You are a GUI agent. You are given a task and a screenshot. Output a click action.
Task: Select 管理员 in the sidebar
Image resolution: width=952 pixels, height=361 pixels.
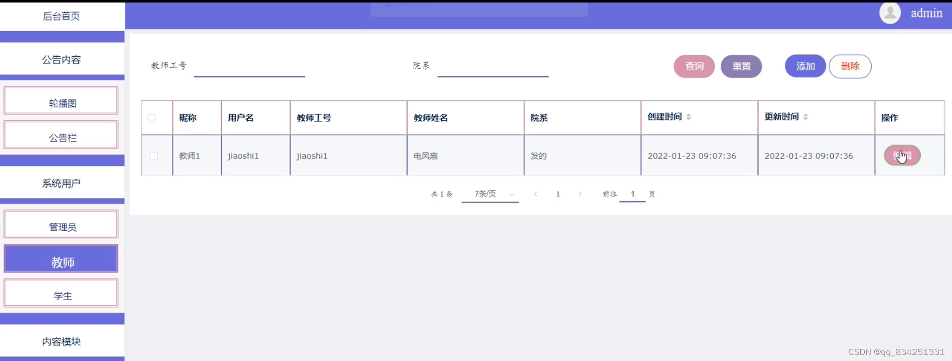pos(61,224)
